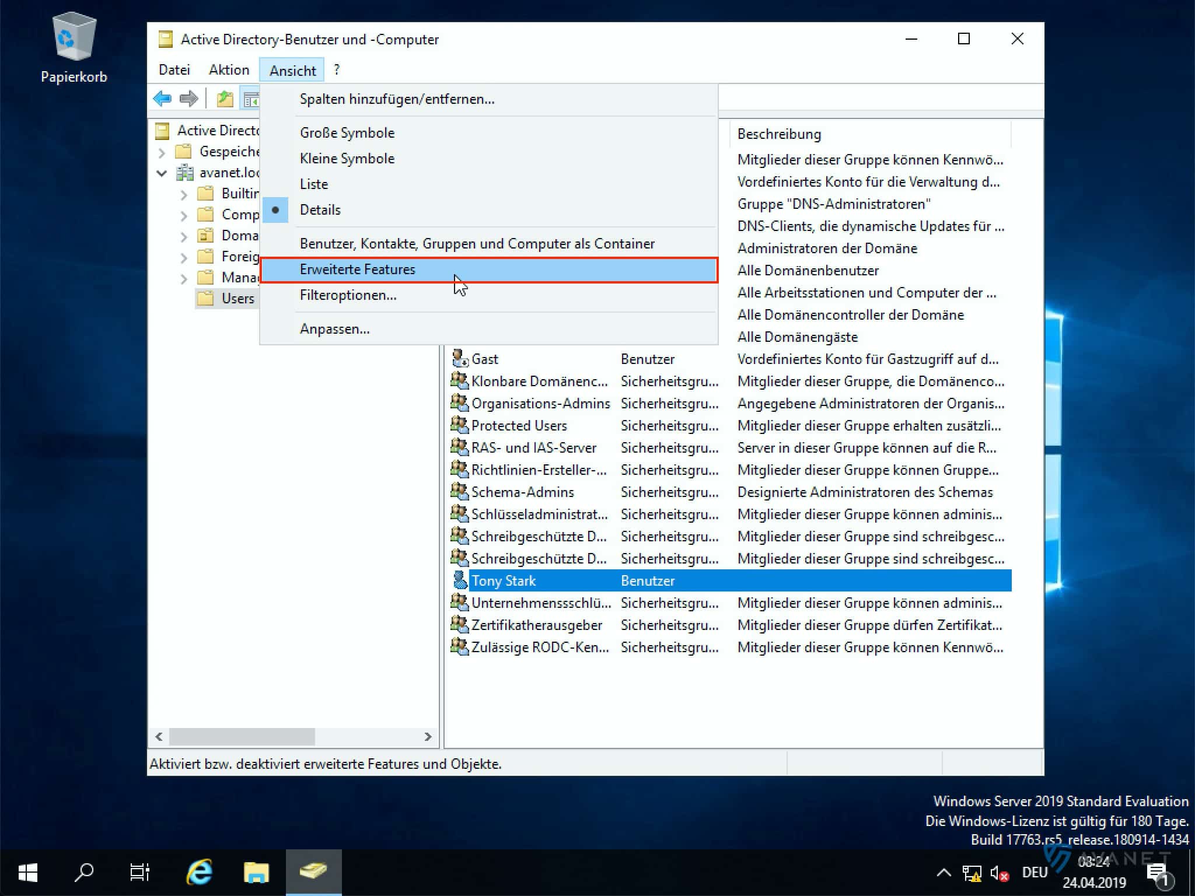Launch Internet Explorer from the taskbar
Viewport: 1195px width, 896px height.
tap(198, 872)
